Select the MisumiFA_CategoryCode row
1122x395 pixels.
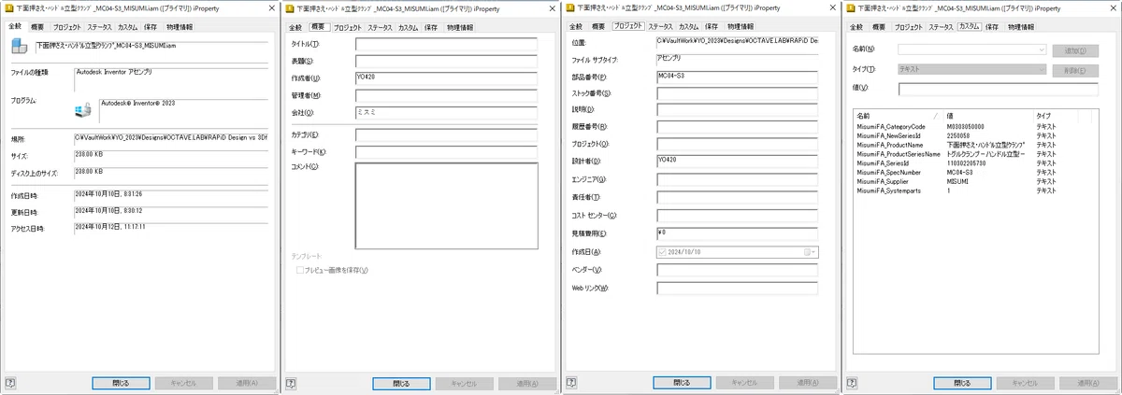tap(976, 126)
